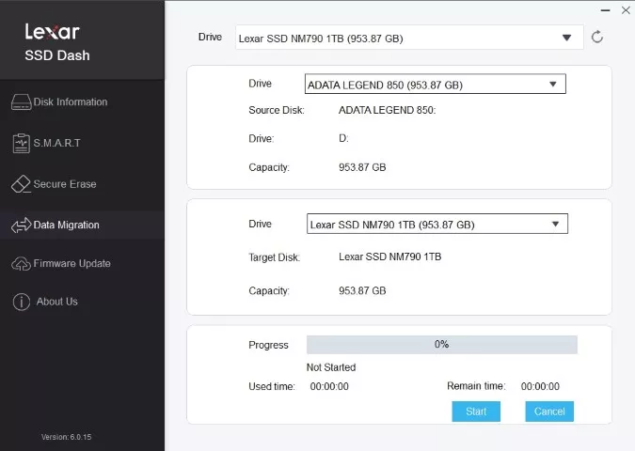Image resolution: width=635 pixels, height=451 pixels.
Task: Click the 0% progress bar
Action: 441,345
